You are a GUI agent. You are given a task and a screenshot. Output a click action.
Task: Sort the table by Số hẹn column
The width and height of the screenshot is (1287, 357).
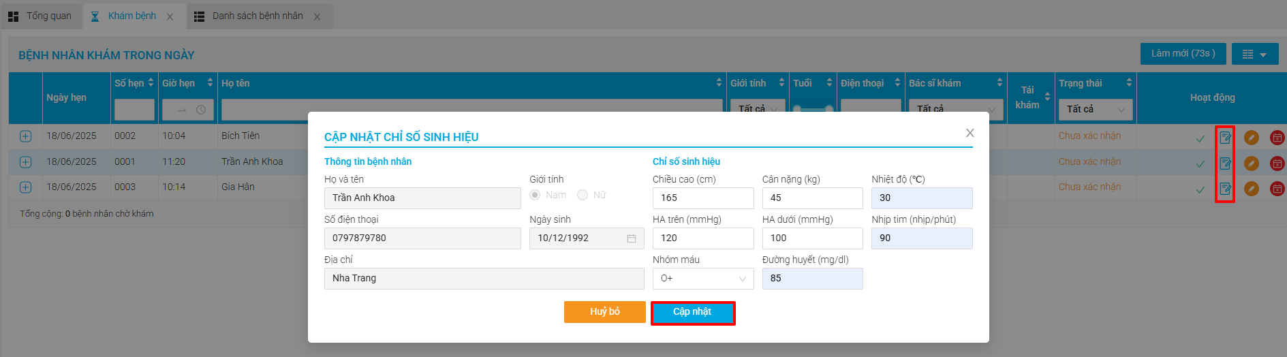point(151,82)
